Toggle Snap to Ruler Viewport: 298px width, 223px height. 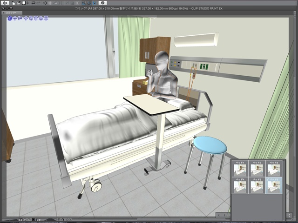(84, 3)
